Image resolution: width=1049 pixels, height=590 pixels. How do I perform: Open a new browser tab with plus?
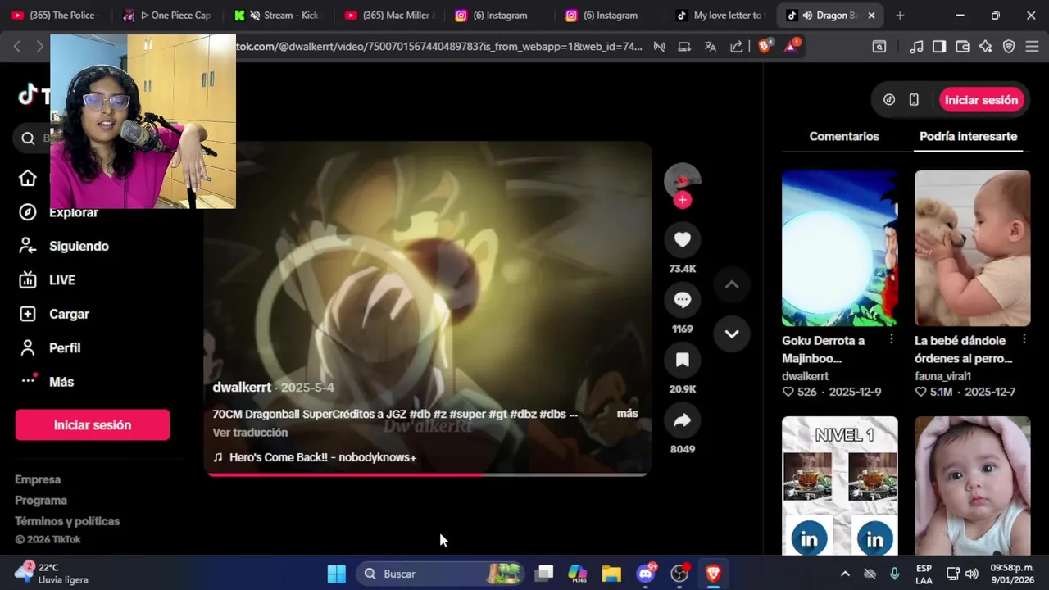coord(900,16)
